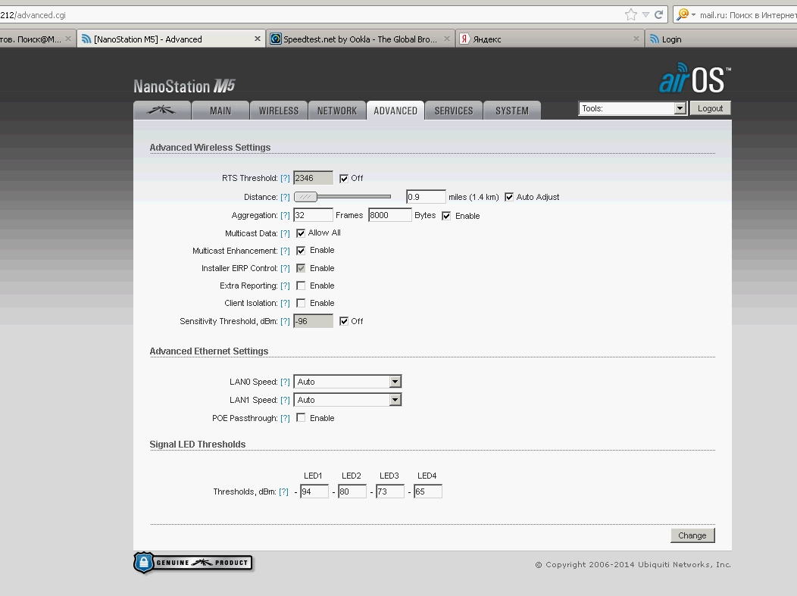Click the airOS logo
Viewport: 797px width, 596px height.
[695, 80]
